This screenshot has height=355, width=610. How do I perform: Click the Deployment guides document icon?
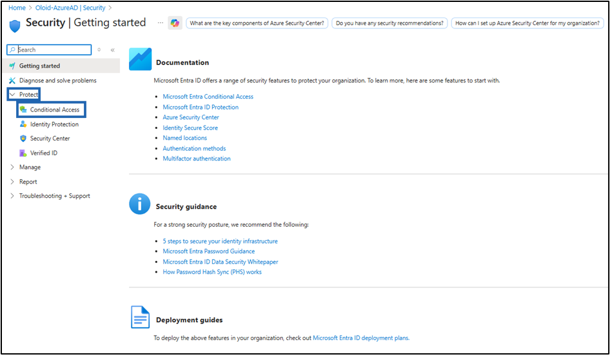140,317
